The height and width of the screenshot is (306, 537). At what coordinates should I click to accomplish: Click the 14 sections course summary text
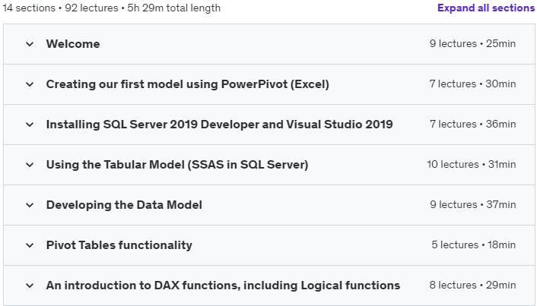point(112,8)
